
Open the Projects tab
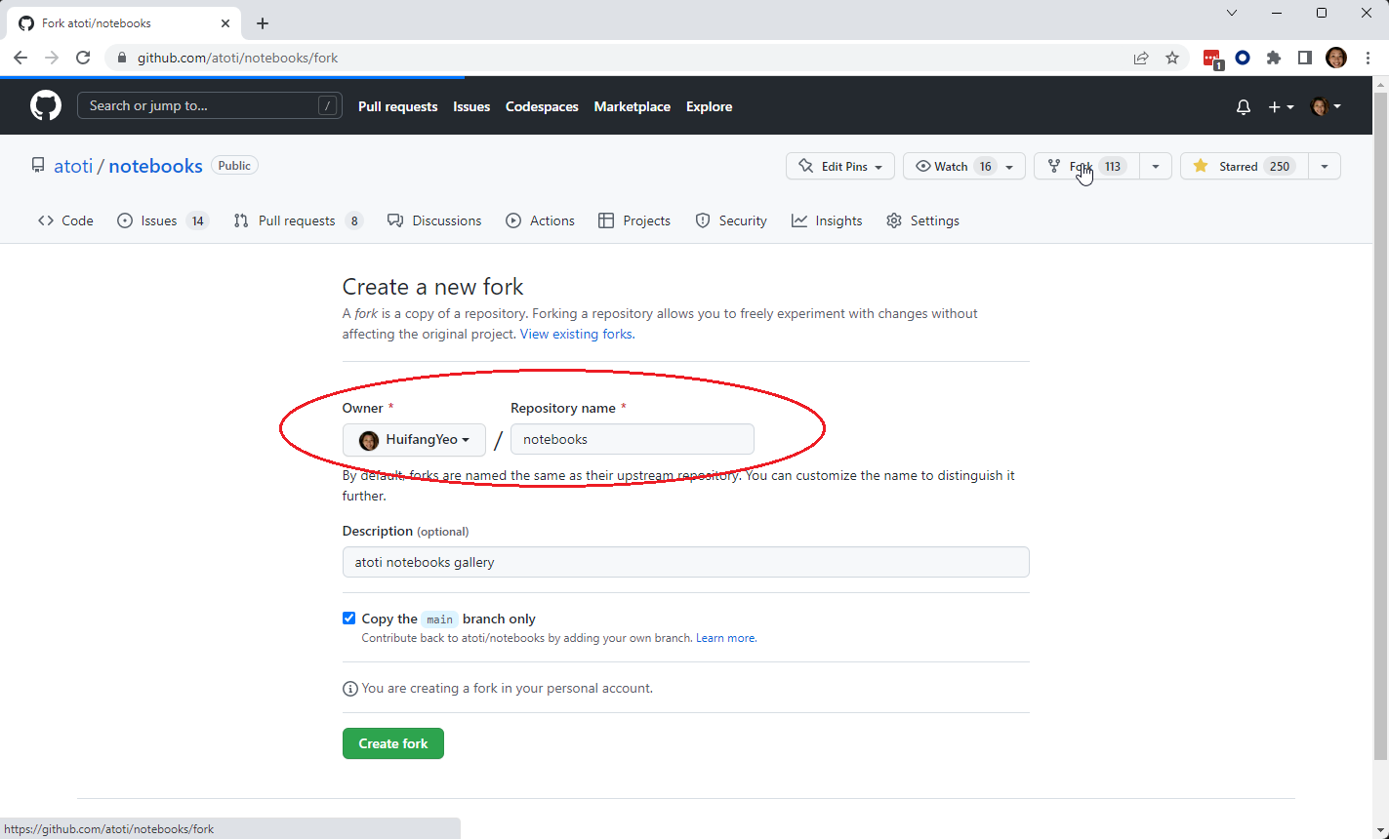point(634,220)
